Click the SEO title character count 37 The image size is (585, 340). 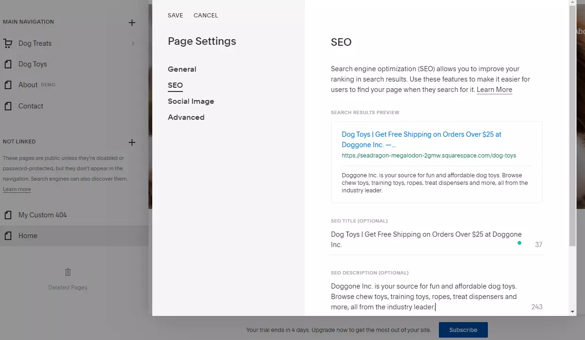(539, 245)
